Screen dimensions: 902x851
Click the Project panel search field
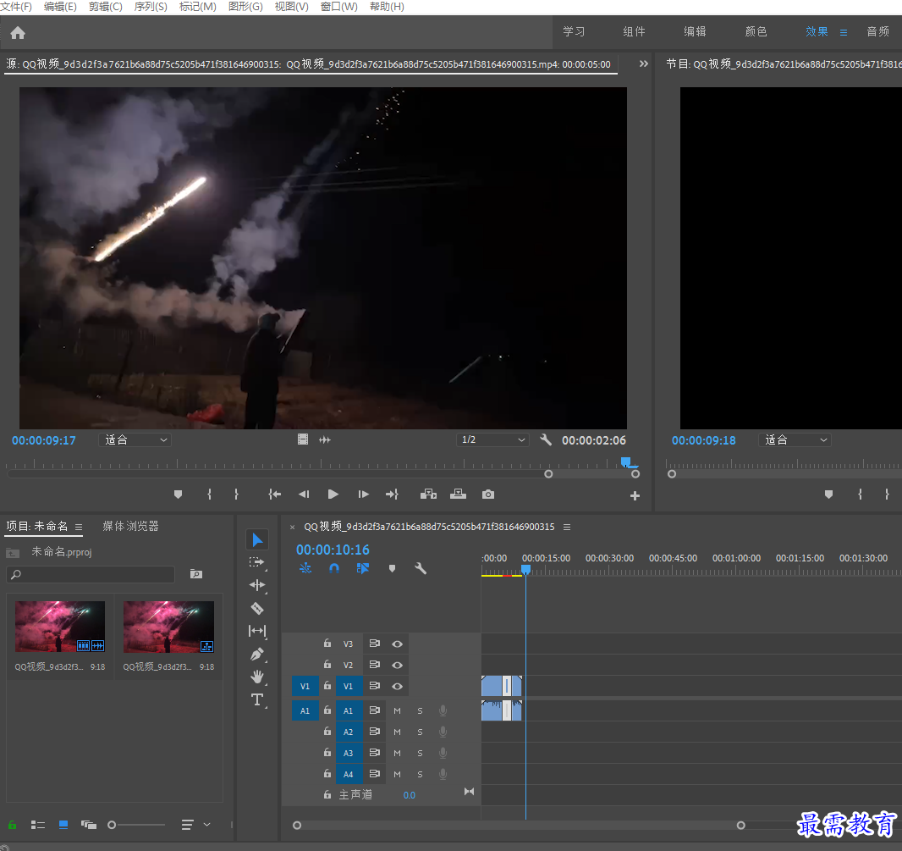(x=91, y=574)
